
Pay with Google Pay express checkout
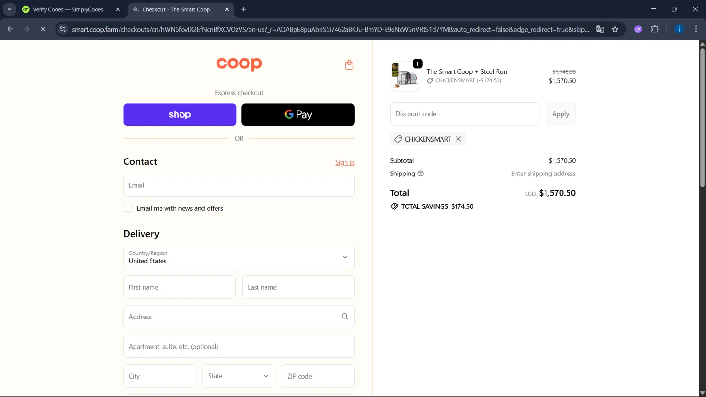pos(298,115)
